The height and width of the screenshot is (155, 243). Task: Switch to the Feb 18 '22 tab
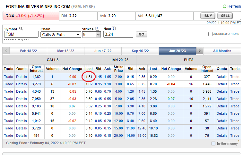click(29, 51)
